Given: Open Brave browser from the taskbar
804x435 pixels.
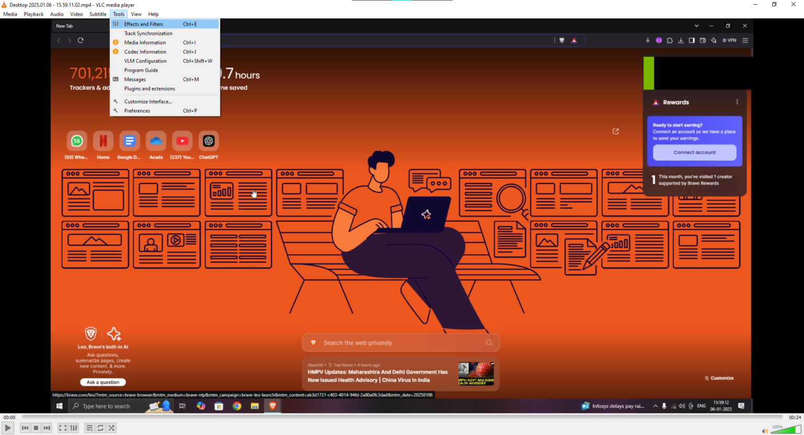Looking at the screenshot, I should coord(272,406).
